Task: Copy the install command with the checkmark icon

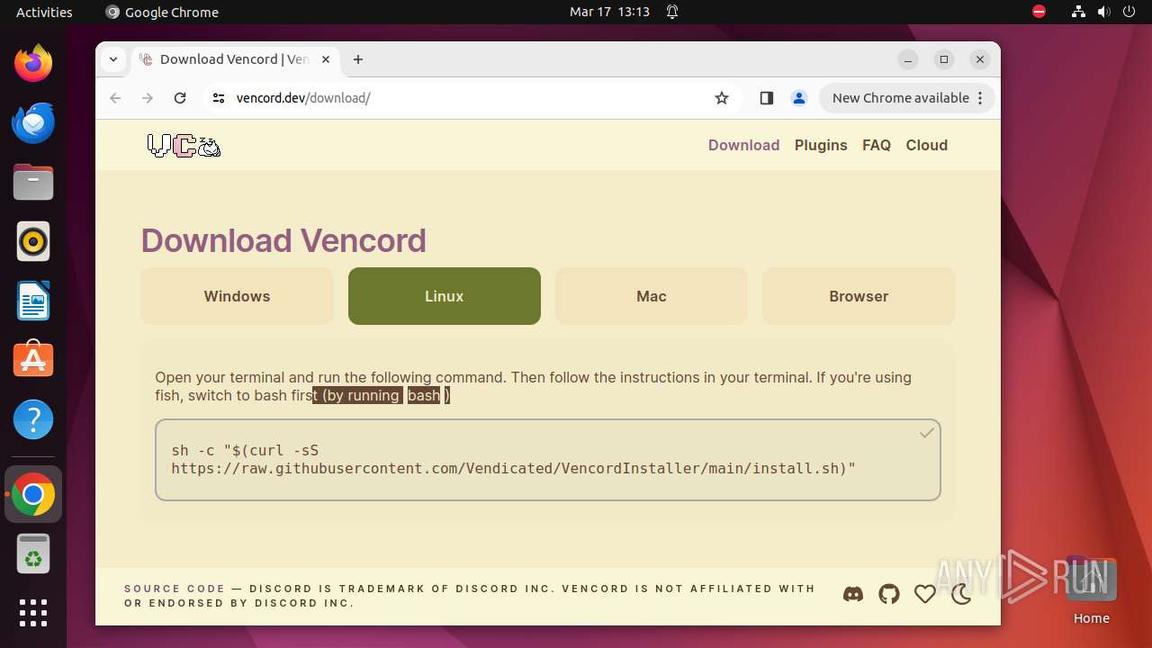Action: [926, 434]
